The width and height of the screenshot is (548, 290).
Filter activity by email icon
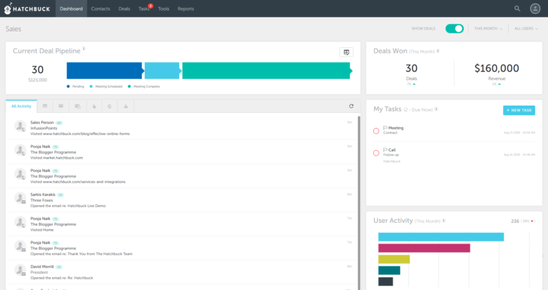(x=61, y=106)
